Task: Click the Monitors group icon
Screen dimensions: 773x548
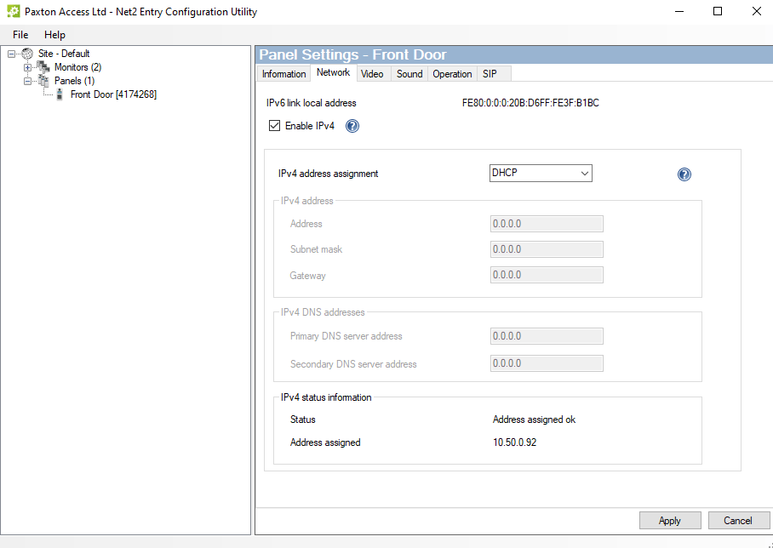Action: click(x=43, y=67)
